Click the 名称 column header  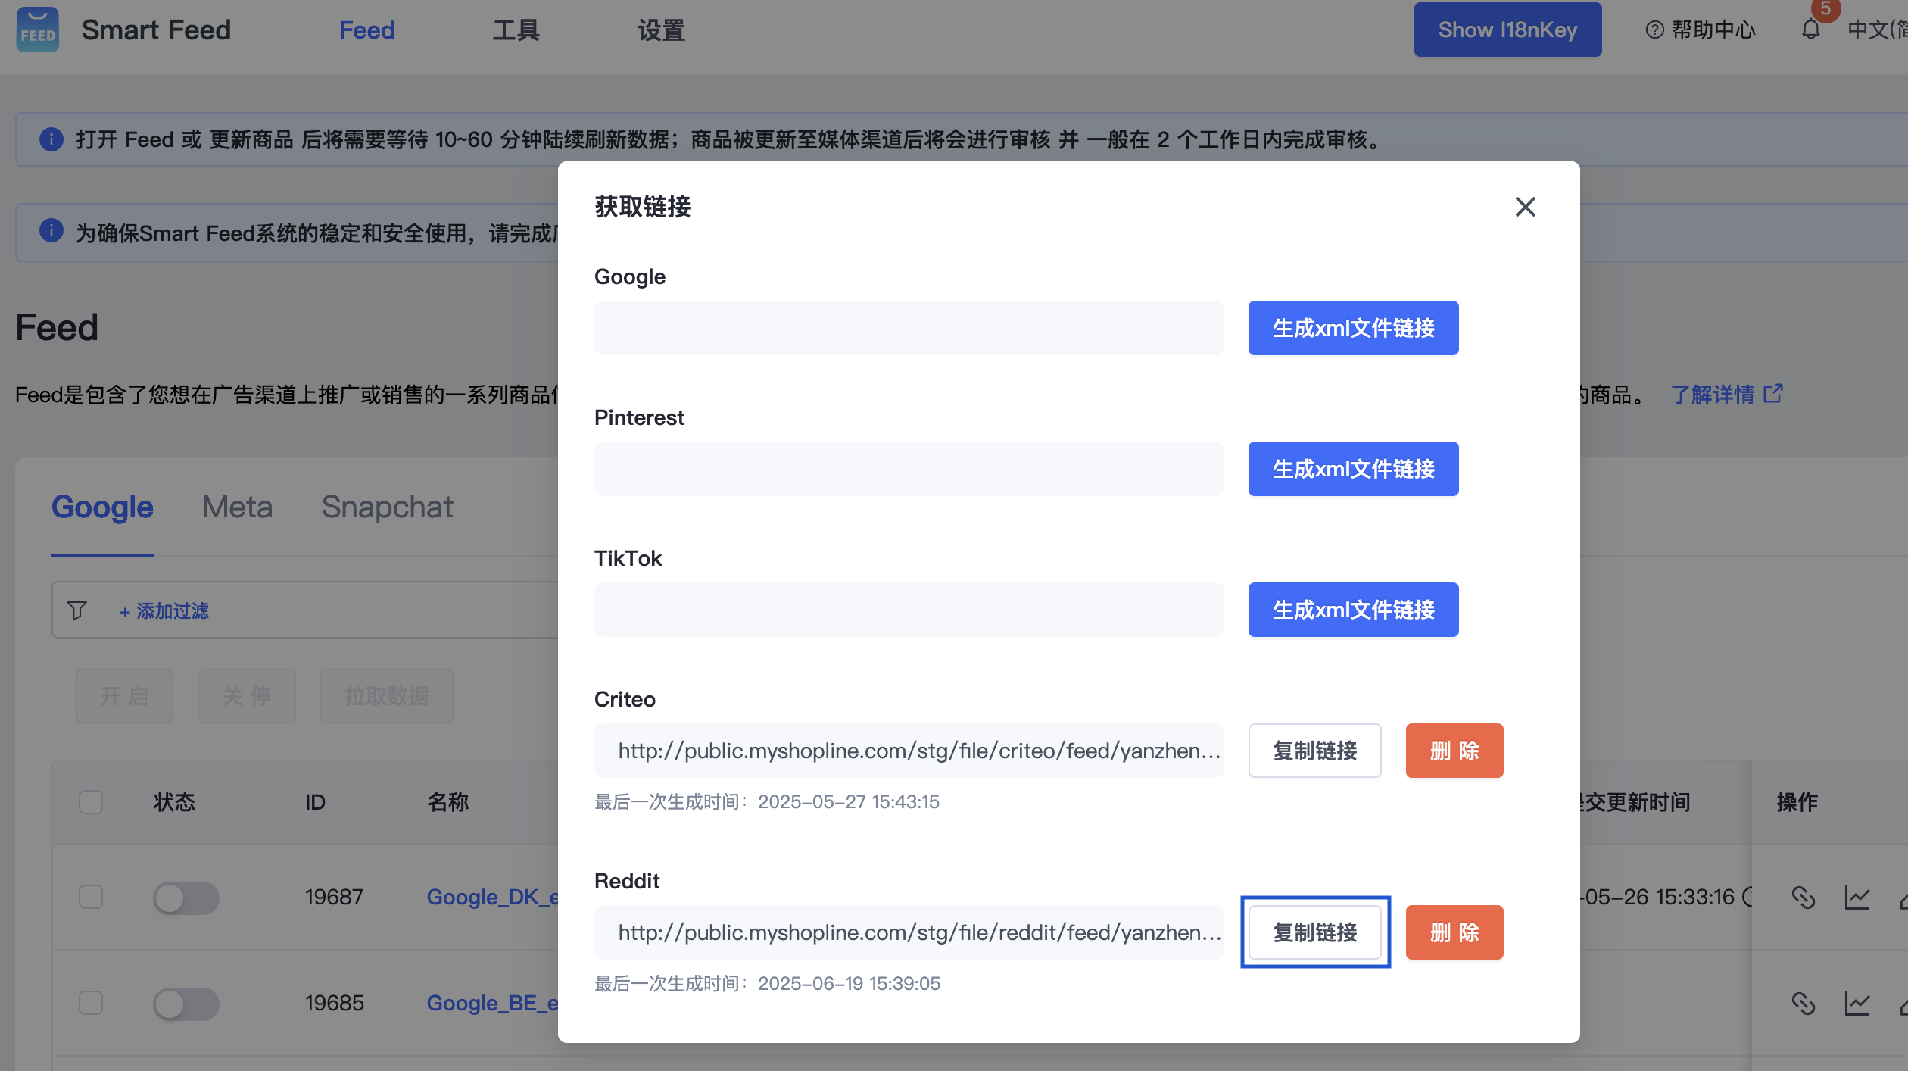tap(447, 802)
